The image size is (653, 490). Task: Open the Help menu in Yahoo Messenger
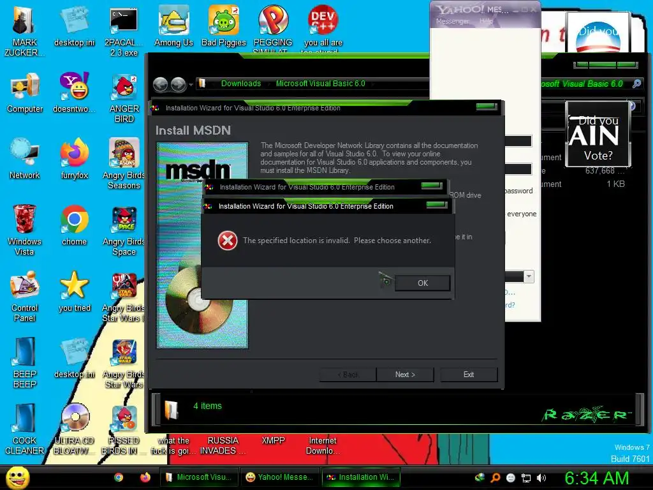tap(485, 21)
